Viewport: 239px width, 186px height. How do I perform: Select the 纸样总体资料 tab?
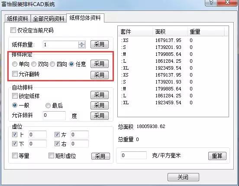(x=85, y=18)
